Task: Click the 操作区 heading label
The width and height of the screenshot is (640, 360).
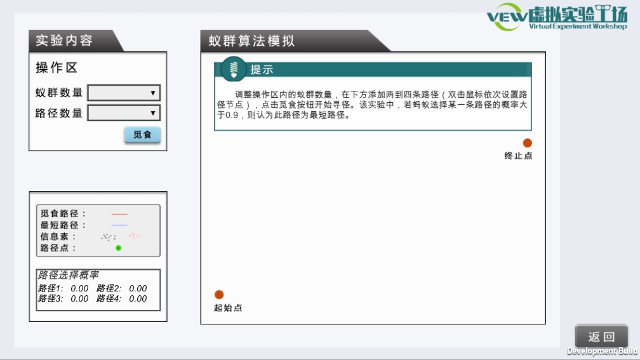Action: (x=57, y=69)
